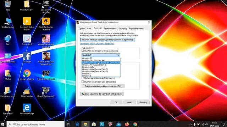Select the Free Cam 8 shortcut

(27, 40)
